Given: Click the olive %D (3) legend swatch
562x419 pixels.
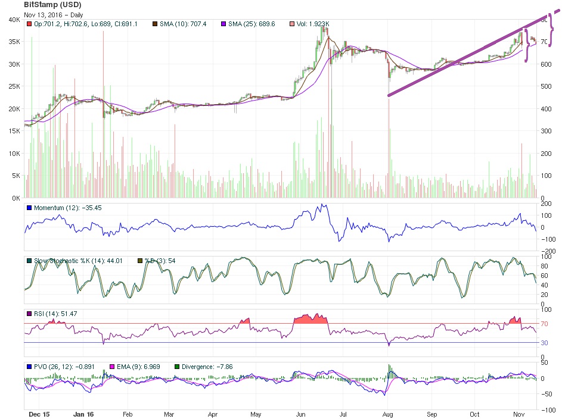Looking at the screenshot, I should [x=140, y=261].
